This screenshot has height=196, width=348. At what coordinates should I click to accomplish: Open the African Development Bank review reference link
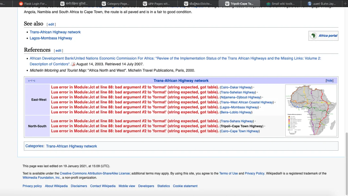click(x=175, y=61)
